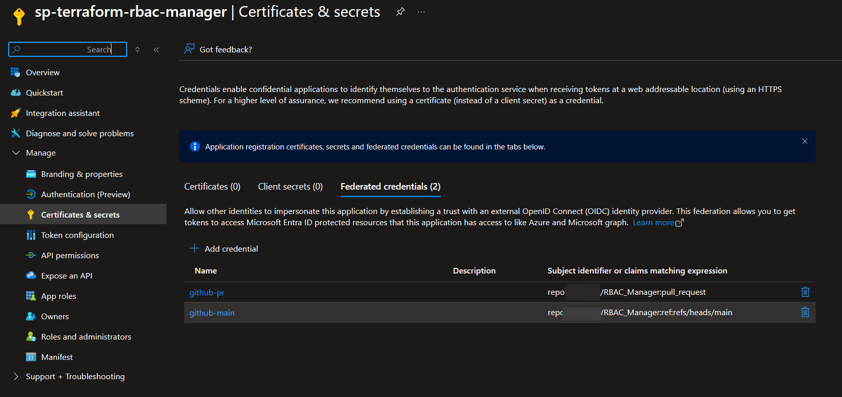Click the Got feedback person icon
Viewport: 842px width, 397px height.
[x=189, y=49]
